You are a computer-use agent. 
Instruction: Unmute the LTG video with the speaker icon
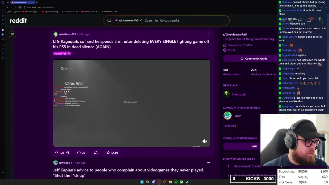(205, 141)
